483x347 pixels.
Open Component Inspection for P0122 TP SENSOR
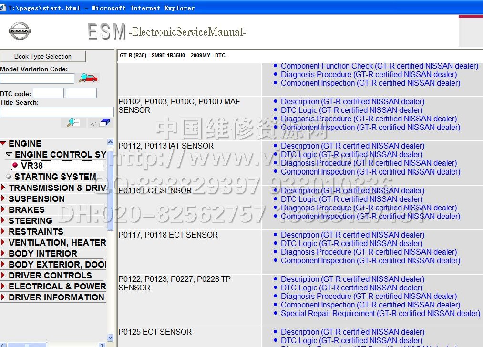point(370,305)
